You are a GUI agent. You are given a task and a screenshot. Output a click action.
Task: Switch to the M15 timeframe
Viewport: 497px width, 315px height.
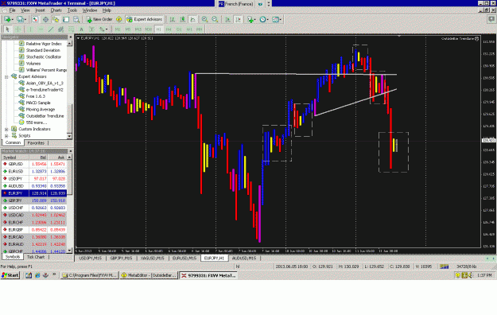point(138,29)
